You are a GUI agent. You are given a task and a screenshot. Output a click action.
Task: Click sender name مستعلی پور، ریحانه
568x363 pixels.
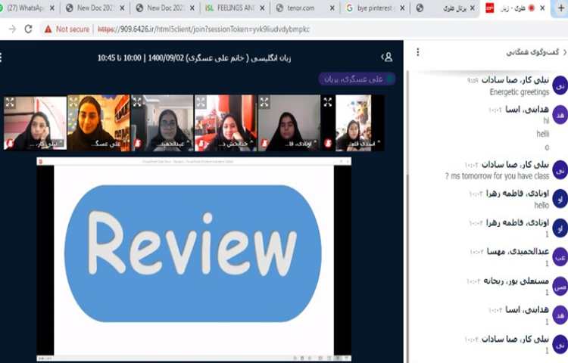point(517,281)
